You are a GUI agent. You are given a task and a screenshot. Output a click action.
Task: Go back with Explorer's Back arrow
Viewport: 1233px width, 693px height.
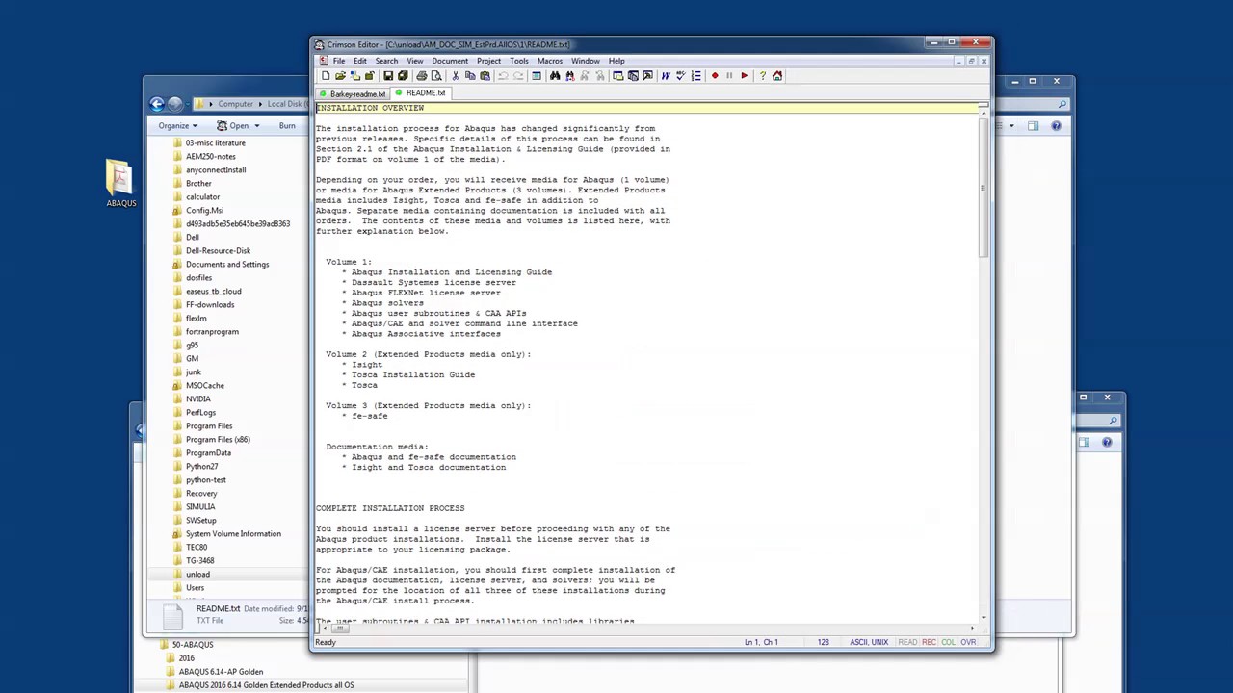coord(157,104)
